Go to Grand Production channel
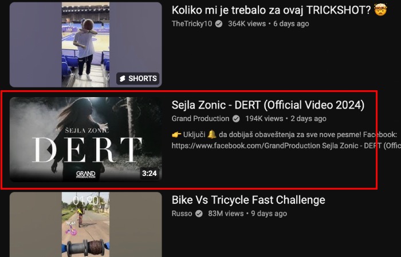401x257 pixels. pos(200,119)
